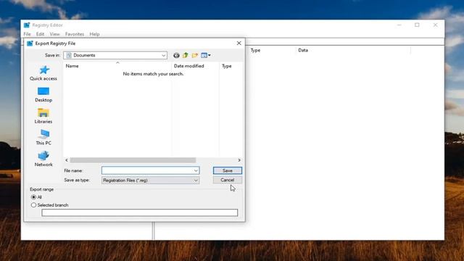Screen dimensions: 464x261
Task: Open the View menu in Registry Editor
Action: tap(55, 34)
